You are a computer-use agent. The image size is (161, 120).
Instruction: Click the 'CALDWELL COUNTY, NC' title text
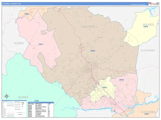[x=11, y=4]
